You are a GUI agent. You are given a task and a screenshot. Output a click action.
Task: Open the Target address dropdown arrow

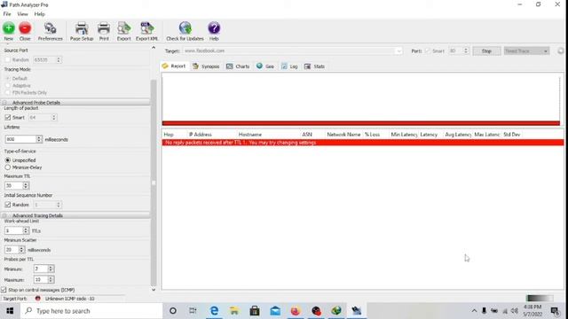[398, 51]
